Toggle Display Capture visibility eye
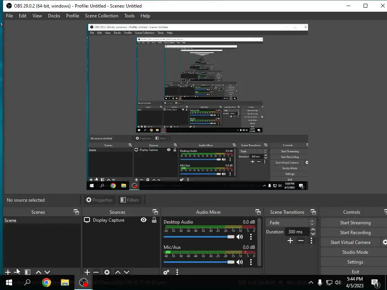387x290 pixels. point(144,220)
